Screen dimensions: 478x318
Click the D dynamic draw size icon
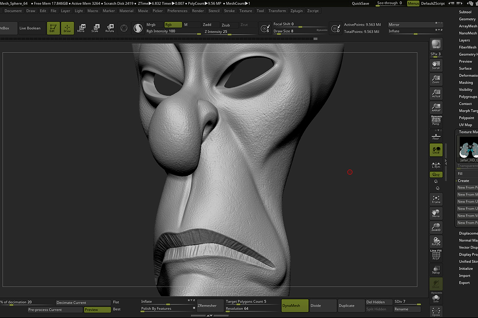[336, 28]
